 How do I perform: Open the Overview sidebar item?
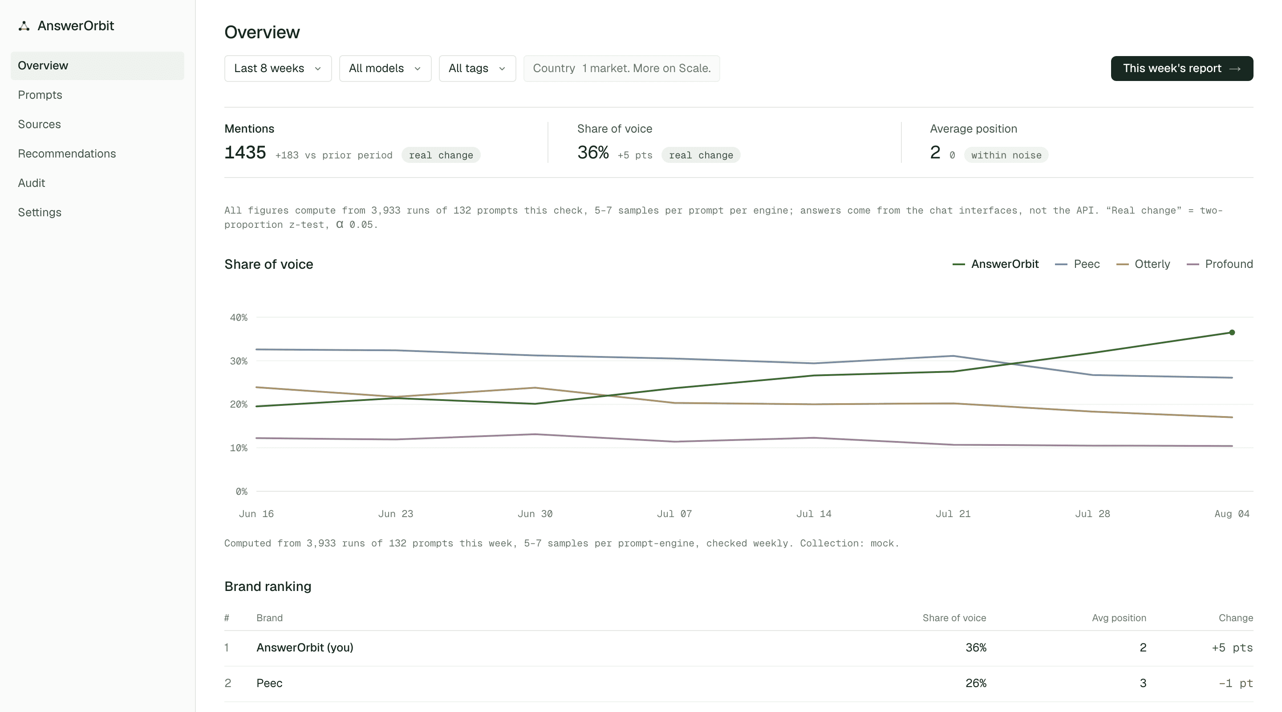97,66
